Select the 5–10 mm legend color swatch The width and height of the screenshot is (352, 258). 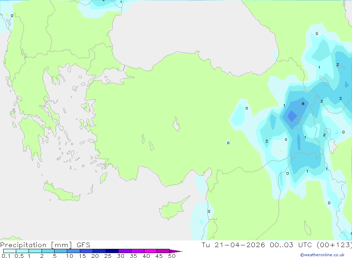pyautogui.click(x=61, y=251)
